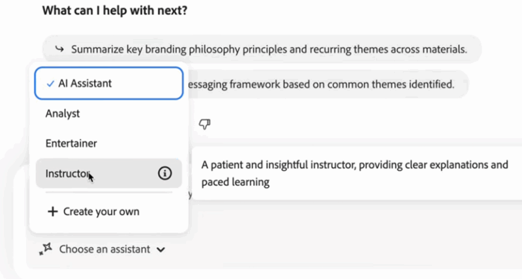
Task: Click the Instructor description tooltip text
Action: (354, 173)
